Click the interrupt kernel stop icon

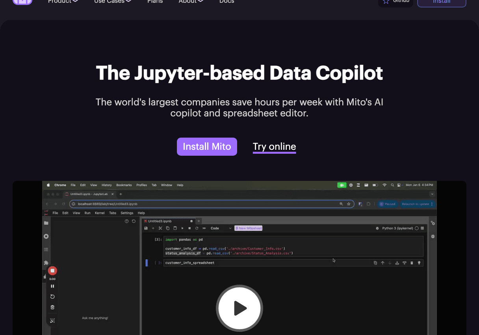coord(189,228)
